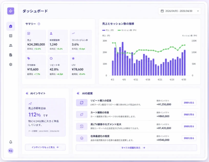
Task: Click the insight card trend icon
Action: (30, 103)
